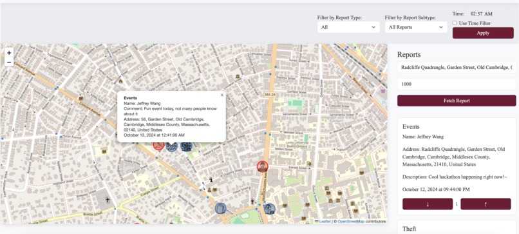Zoom out on the map
Image resolution: width=519 pixels, height=234 pixels.
click(x=9, y=62)
